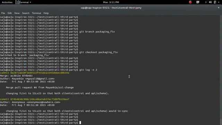Click the terminal cursor at last prompt
This screenshot has height=125, width=222.
[x=80, y=123]
